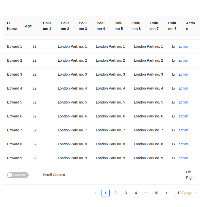The width and height of the screenshot is (203, 207).
Task: Trigger action for Edward 7
Action: click(x=183, y=130)
